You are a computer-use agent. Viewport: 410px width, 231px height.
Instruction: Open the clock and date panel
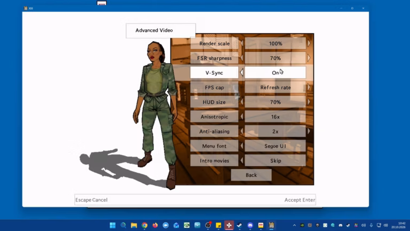click(x=398, y=225)
